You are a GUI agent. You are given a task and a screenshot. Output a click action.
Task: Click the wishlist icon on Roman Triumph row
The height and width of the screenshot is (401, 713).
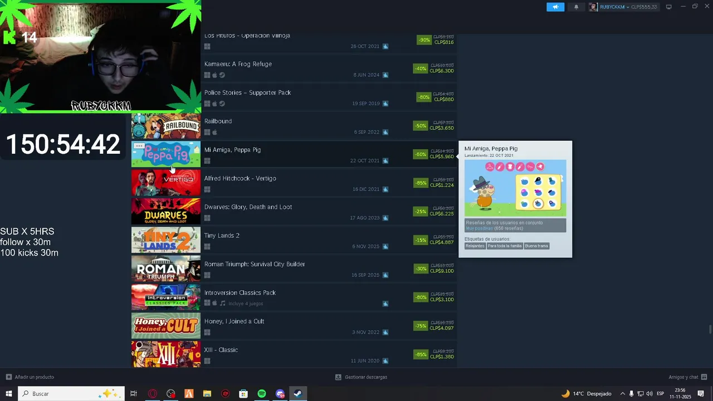385,275
